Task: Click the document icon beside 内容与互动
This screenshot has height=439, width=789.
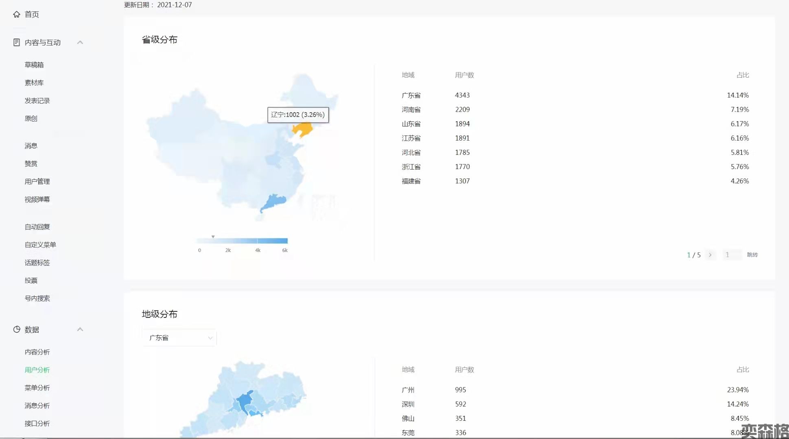Action: [16, 42]
